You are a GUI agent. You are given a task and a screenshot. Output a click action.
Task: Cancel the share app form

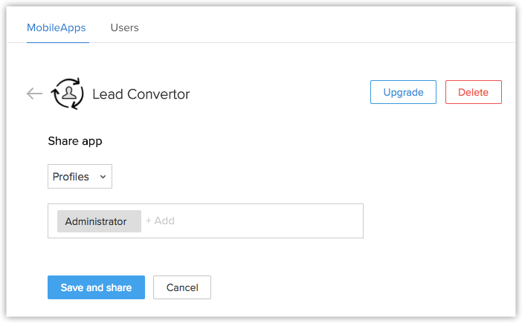coord(182,287)
